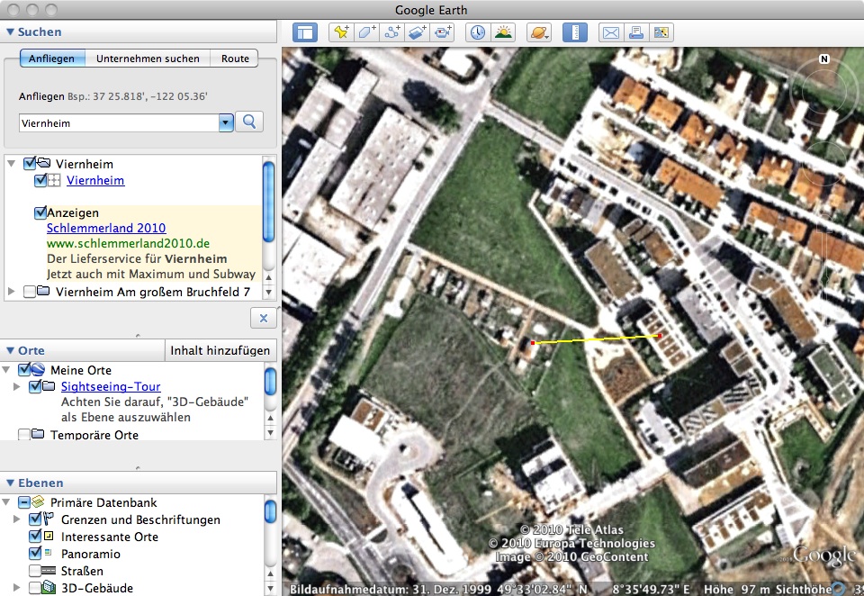
Task: Click the streaming status indicator in status bar
Action: tap(838, 589)
